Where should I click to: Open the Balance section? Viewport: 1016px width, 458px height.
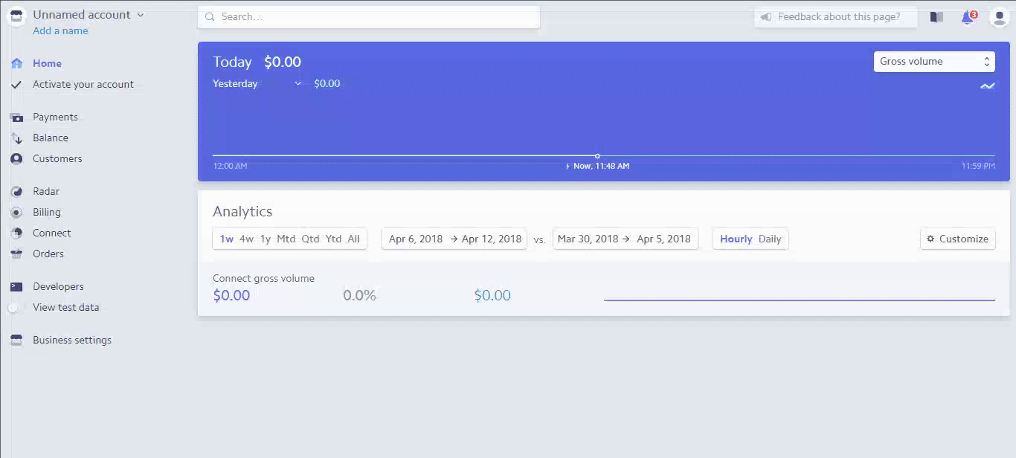coord(51,138)
